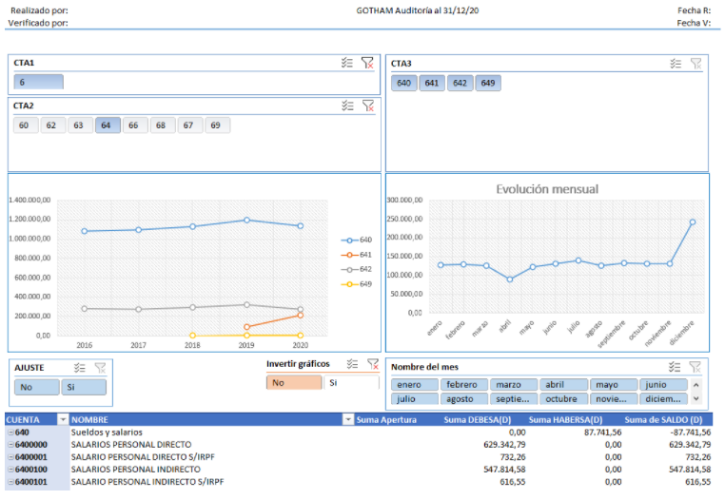Clear filter icon on Invertir gráficos slicer
The width and height of the screenshot is (725, 500).
click(x=373, y=364)
